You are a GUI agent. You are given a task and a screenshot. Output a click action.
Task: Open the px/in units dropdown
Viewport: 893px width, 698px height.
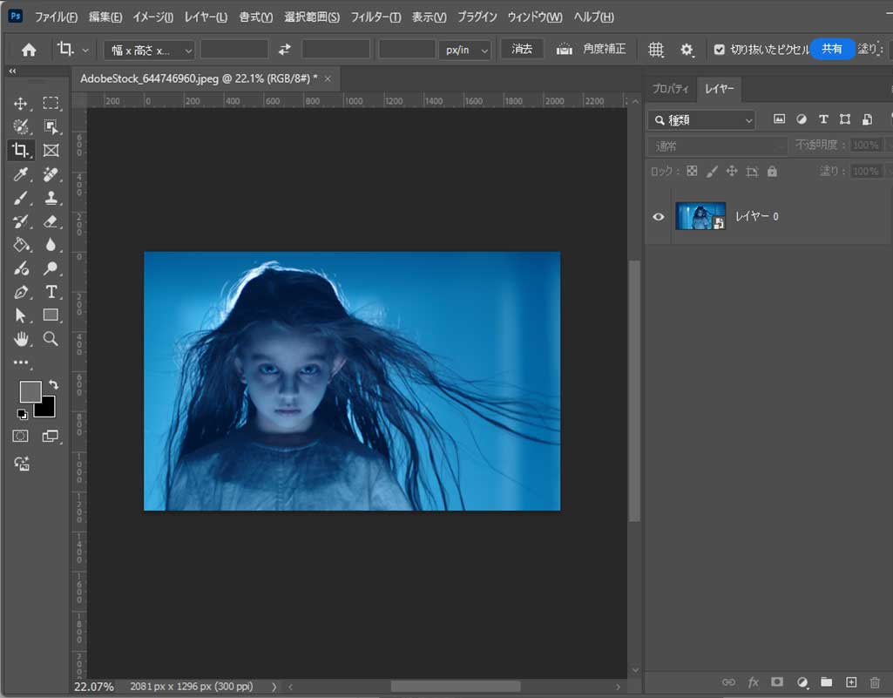(464, 50)
